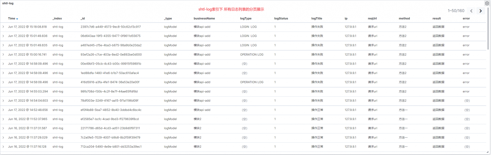The width and height of the screenshot is (491, 155).
Task: Expand the row with id ef0f4b88-5ba7-4852-8b40-3ddbd4c6bc4c
Action: [x=3, y=110]
